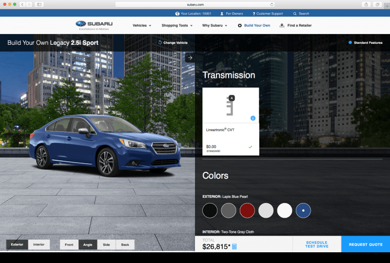Open the Safari share button
This screenshot has width=390, height=263.
(x=366, y=4)
